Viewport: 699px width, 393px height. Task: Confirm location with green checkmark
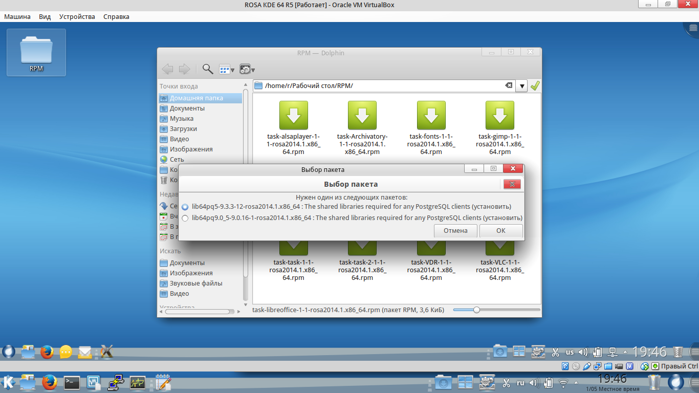pos(535,85)
